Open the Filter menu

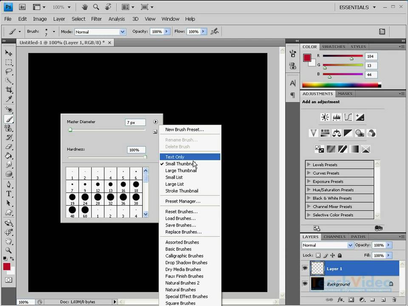pyautogui.click(x=96, y=19)
